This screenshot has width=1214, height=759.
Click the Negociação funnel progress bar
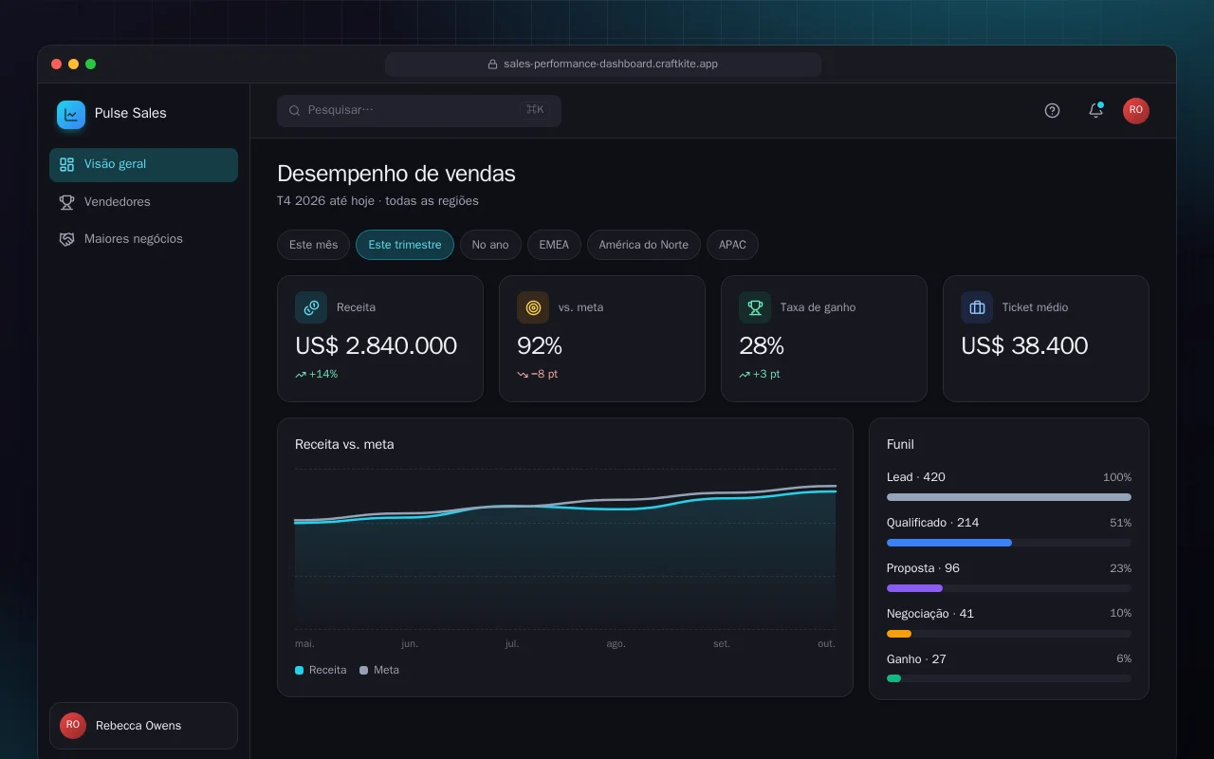point(1009,634)
